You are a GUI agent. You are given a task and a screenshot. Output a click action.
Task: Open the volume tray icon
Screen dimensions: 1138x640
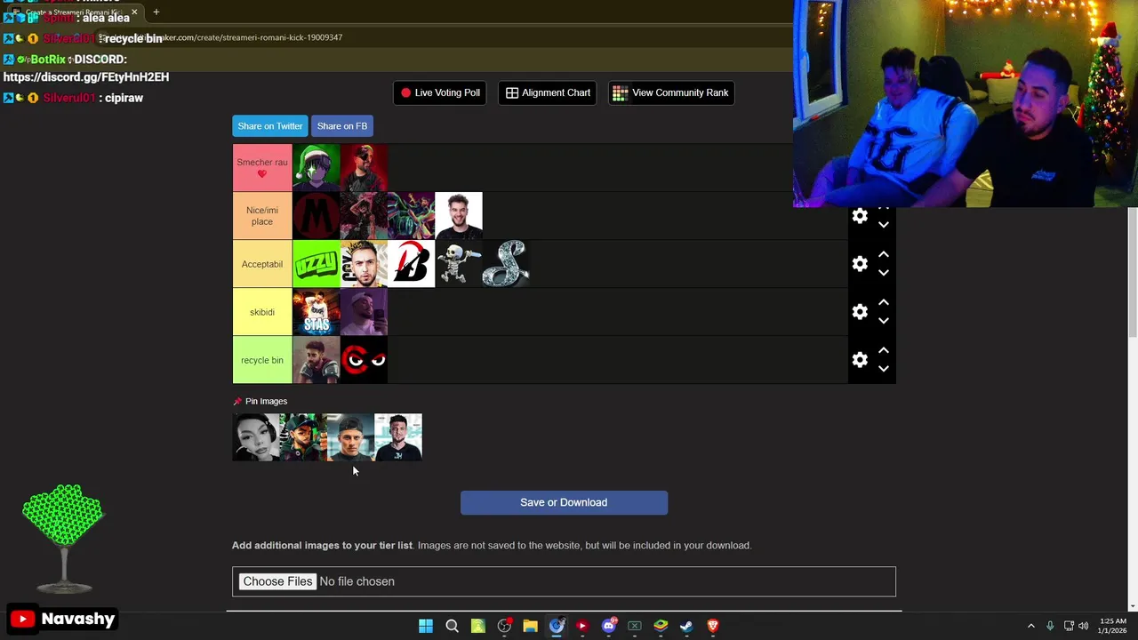(x=1083, y=626)
